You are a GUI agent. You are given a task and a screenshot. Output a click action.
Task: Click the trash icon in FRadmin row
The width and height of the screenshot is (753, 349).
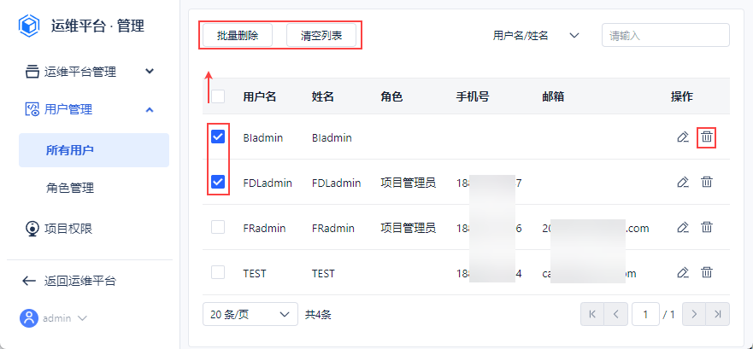(707, 228)
